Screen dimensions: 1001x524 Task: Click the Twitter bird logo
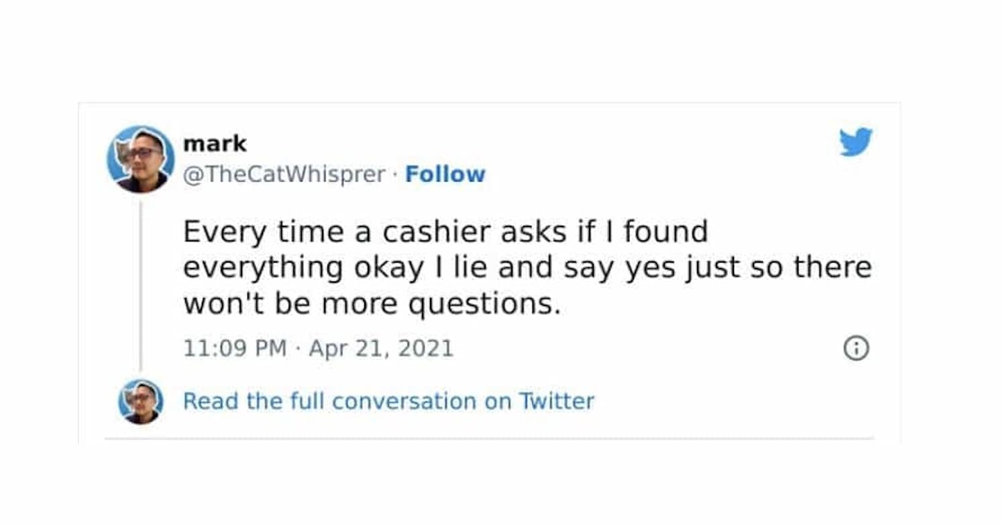click(x=855, y=141)
